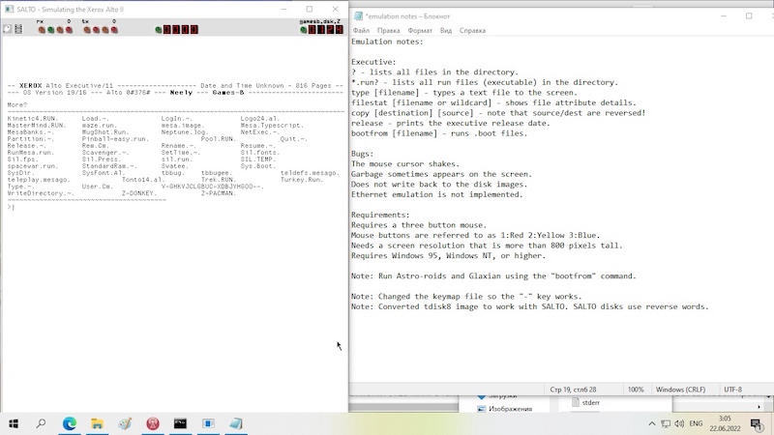The height and width of the screenshot is (435, 774).
Task: Open the Правка menu in Notepad
Action: pos(389,31)
